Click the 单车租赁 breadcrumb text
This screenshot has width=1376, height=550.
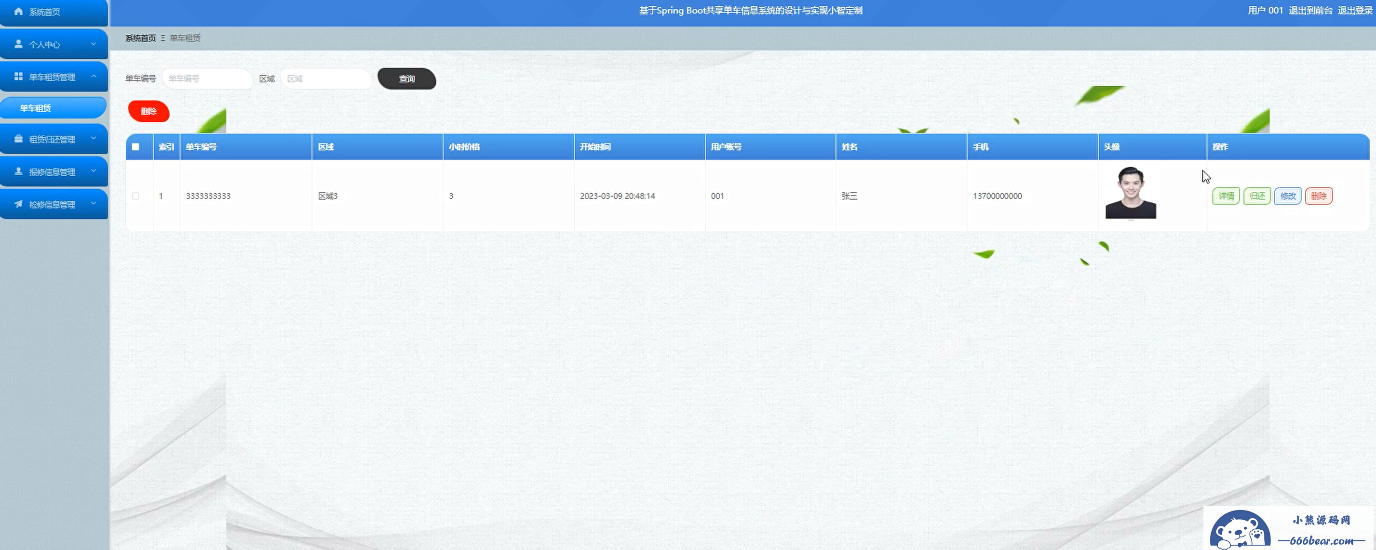(x=185, y=38)
